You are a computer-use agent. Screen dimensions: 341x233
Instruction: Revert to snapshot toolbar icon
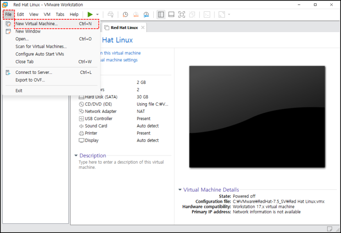click(x=136, y=15)
